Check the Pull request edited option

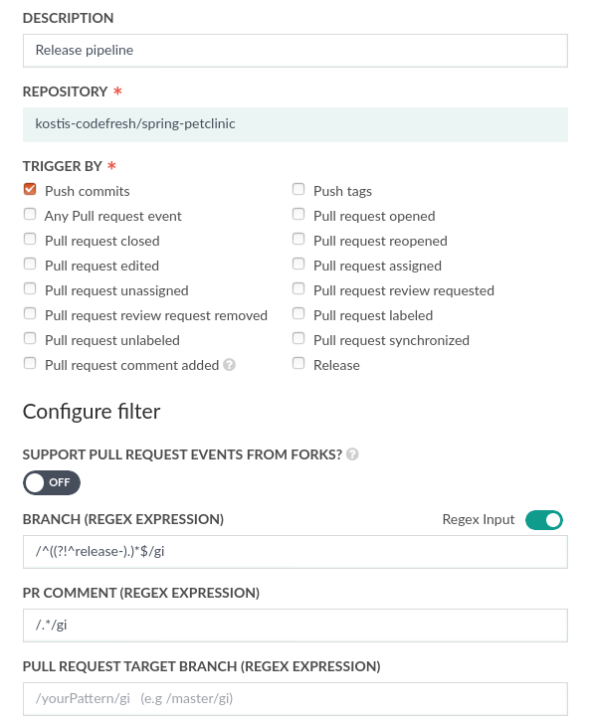pyautogui.click(x=30, y=264)
